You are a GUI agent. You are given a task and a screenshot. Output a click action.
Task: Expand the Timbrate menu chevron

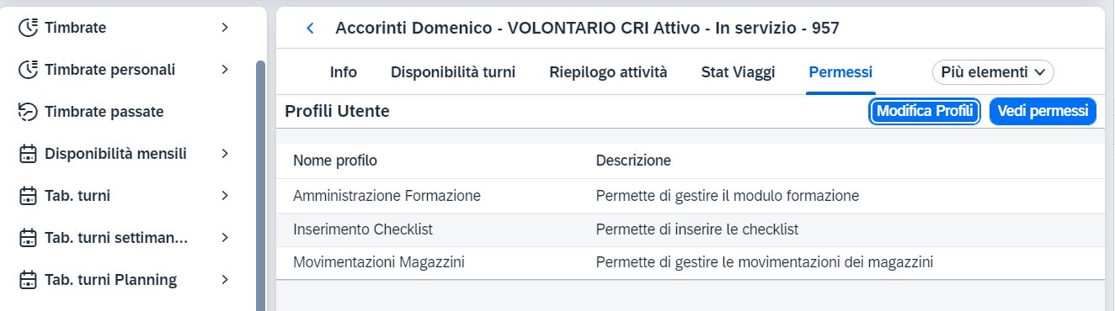pyautogui.click(x=225, y=28)
